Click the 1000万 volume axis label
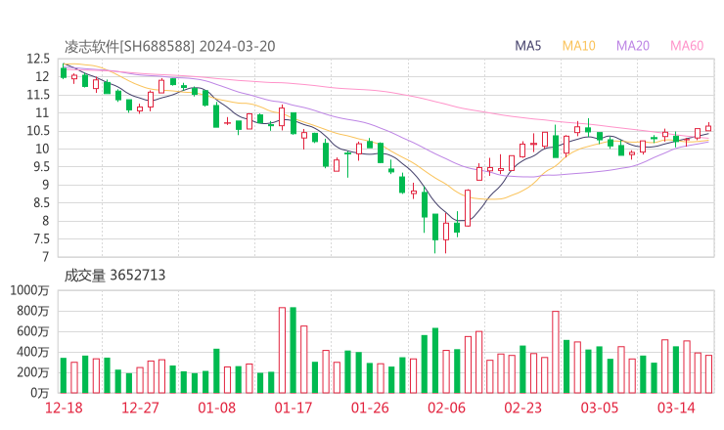The image size is (724, 430). click(x=29, y=290)
